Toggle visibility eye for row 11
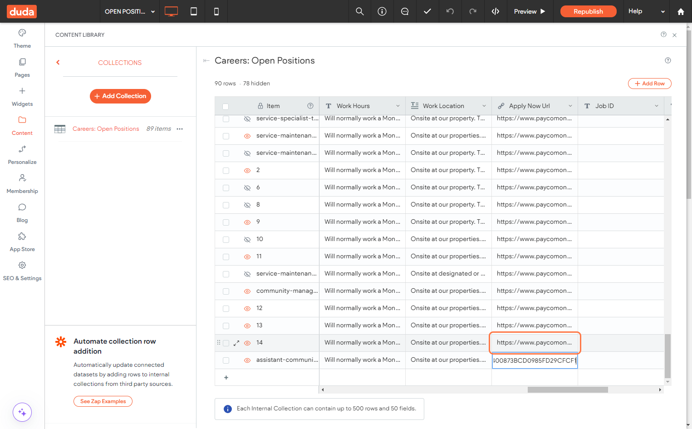Screen dimensions: 692x429 tap(247, 256)
